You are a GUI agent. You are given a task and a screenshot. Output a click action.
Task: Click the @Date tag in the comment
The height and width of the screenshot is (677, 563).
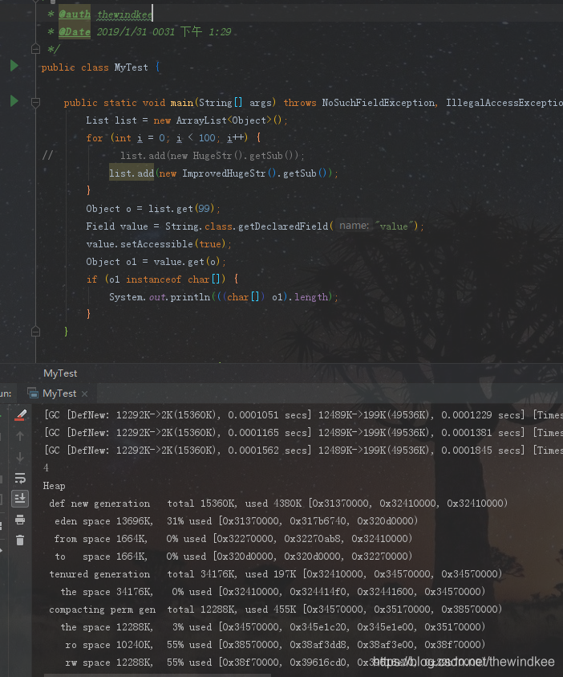coord(75,32)
